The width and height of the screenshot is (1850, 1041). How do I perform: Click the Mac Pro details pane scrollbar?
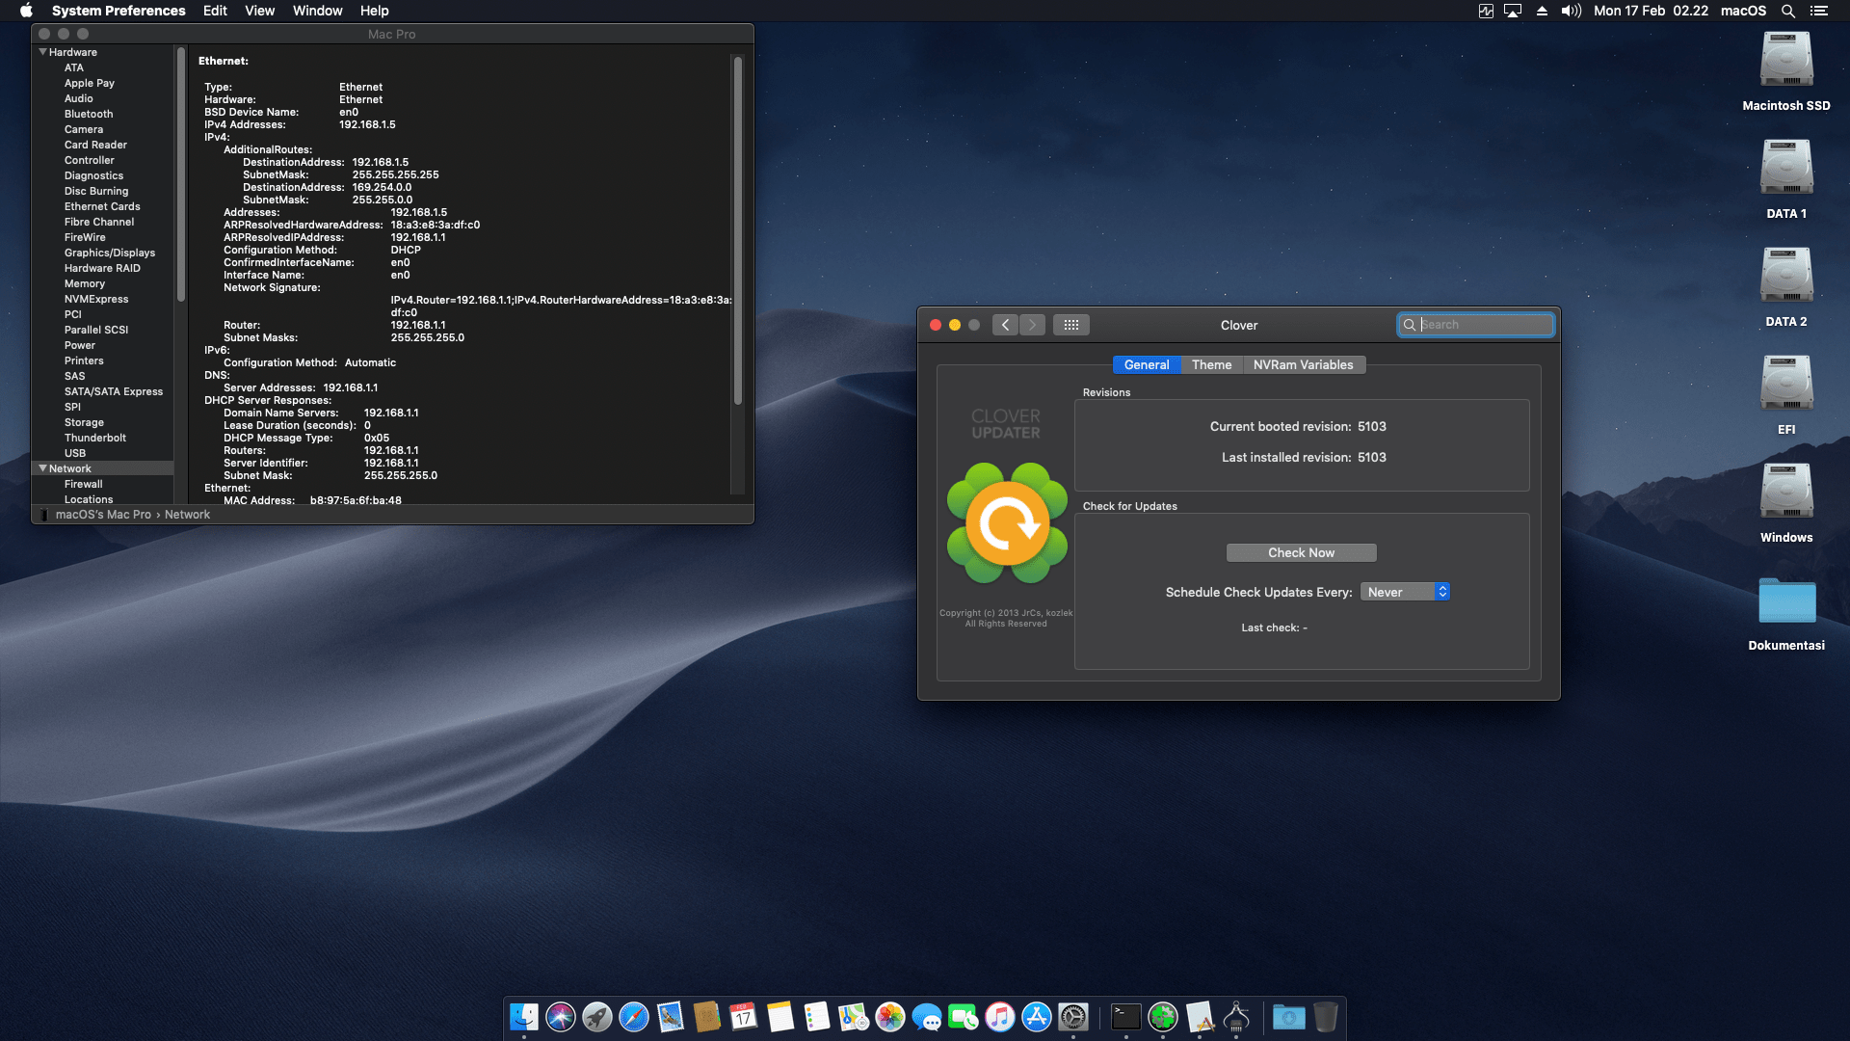pyautogui.click(x=738, y=231)
